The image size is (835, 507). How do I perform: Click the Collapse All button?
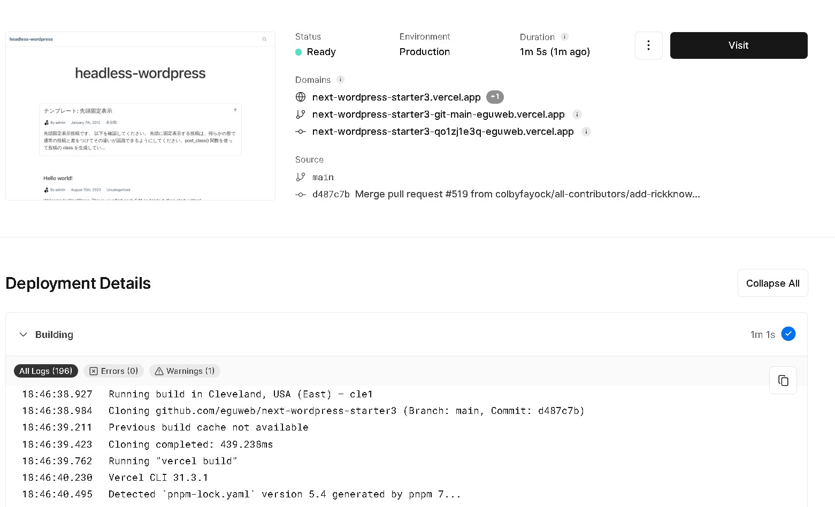(772, 283)
